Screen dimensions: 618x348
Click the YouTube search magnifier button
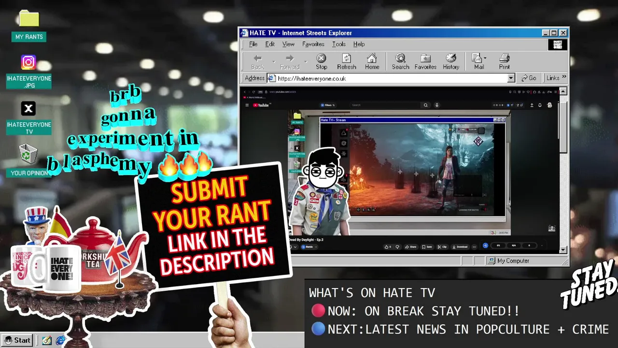tap(425, 105)
